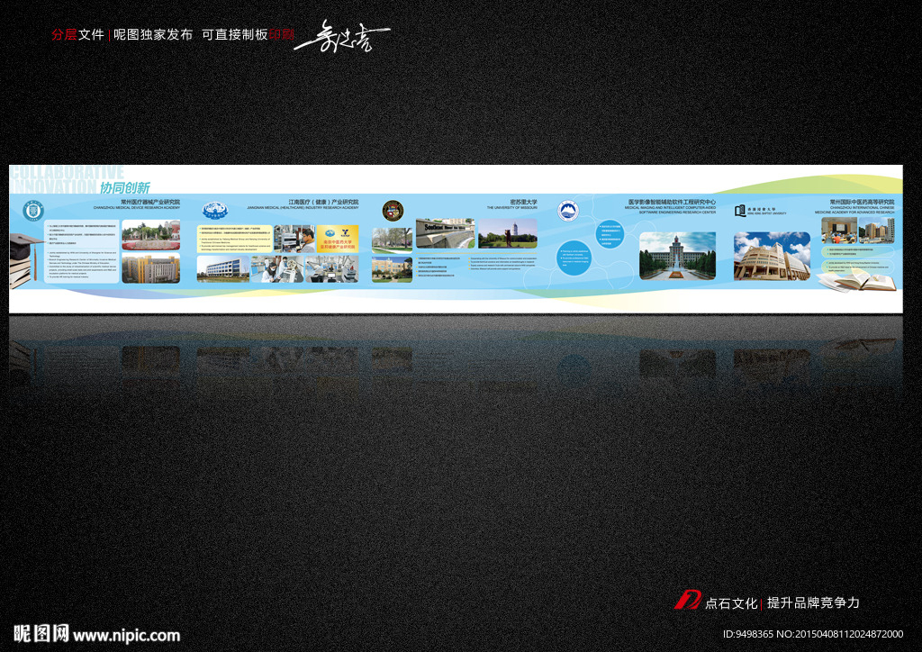Image resolution: width=922 pixels, height=652 pixels.
Task: Click the 医学影像智能辅助软件工程研究中心 heading
Action: (672, 202)
